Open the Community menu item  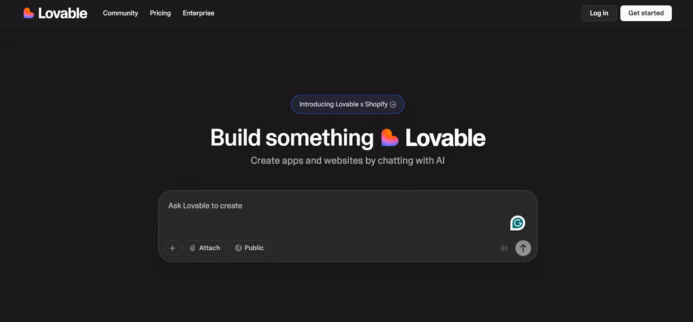(120, 13)
